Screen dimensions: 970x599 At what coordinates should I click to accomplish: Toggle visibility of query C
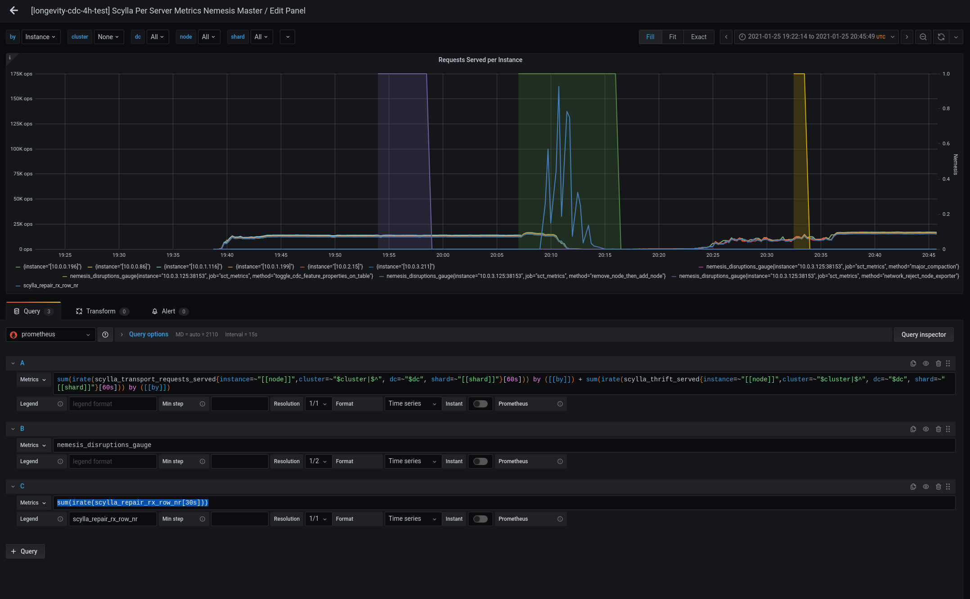point(926,487)
